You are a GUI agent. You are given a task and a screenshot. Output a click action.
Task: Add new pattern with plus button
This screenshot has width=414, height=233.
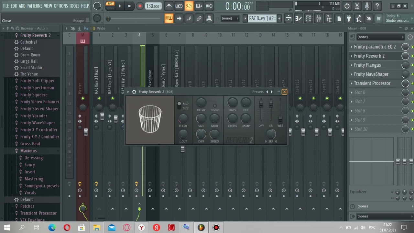click(279, 18)
